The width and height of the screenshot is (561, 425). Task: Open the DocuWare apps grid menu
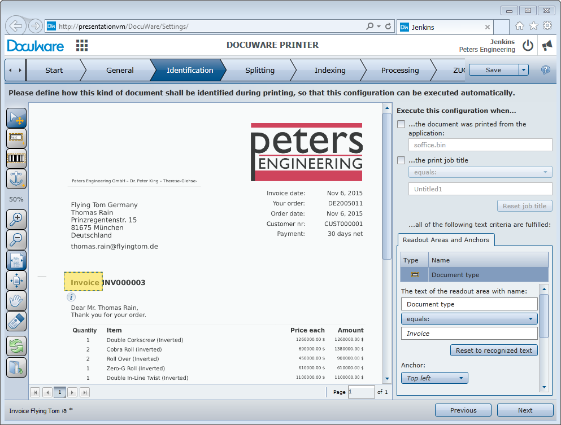point(82,46)
